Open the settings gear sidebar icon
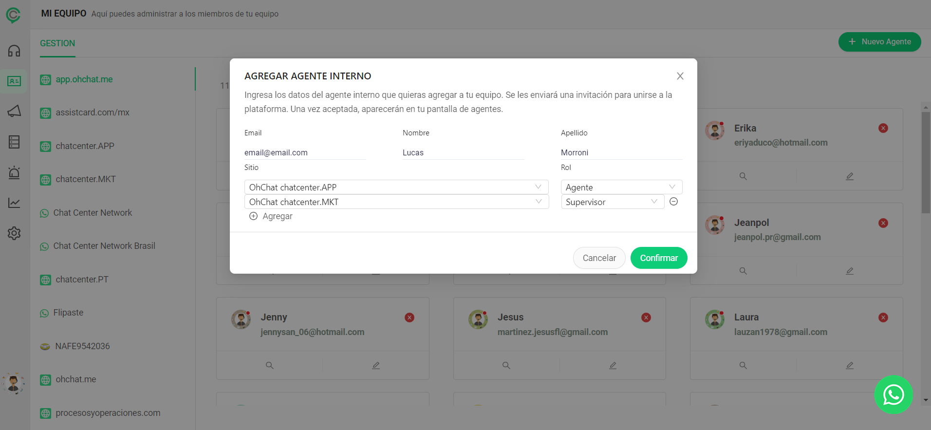Viewport: 931px width, 430px height. pos(14,233)
